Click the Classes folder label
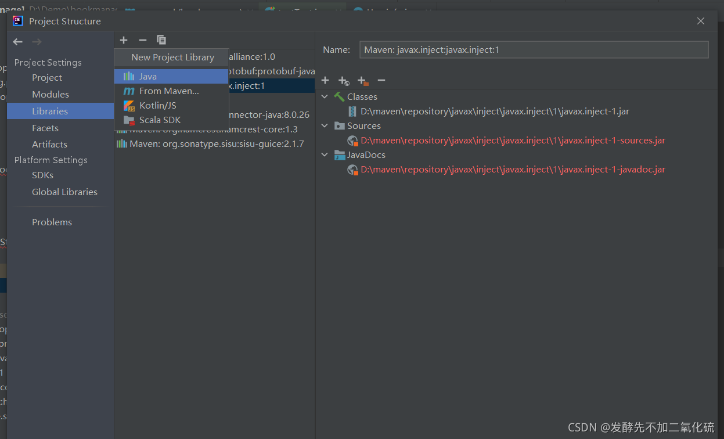Screen dimensions: 724x439 362,96
